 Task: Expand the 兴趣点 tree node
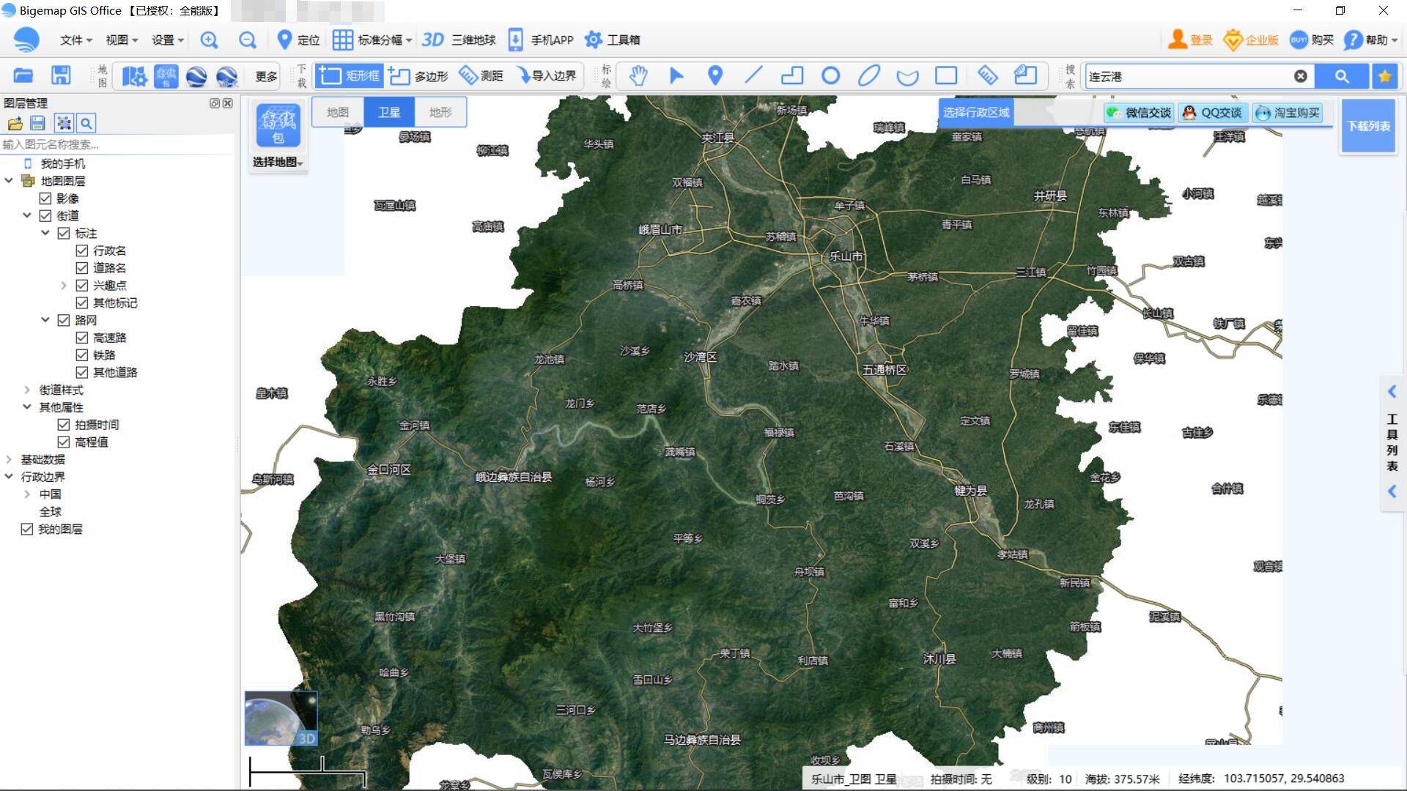coord(64,286)
